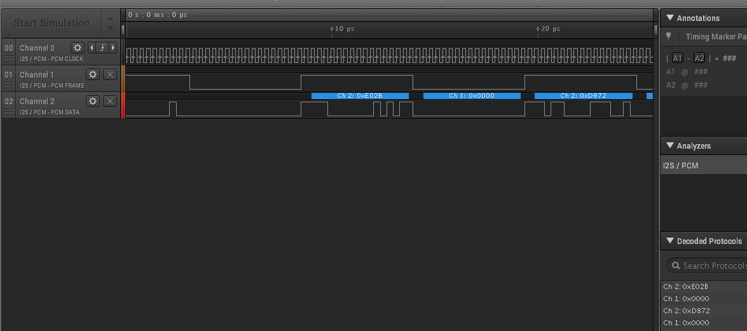Jump to previous edge on Channel 0

(91, 48)
